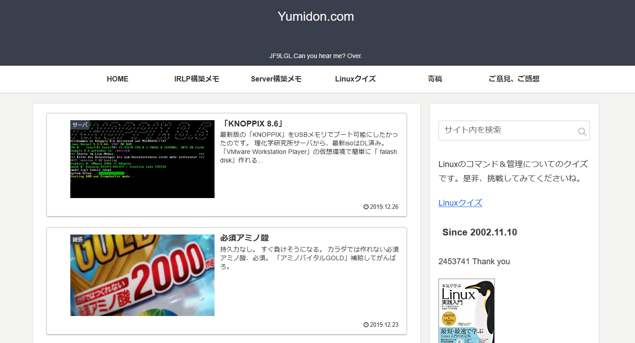Click the KNOPPIX boot screen thumbnail

click(142, 158)
